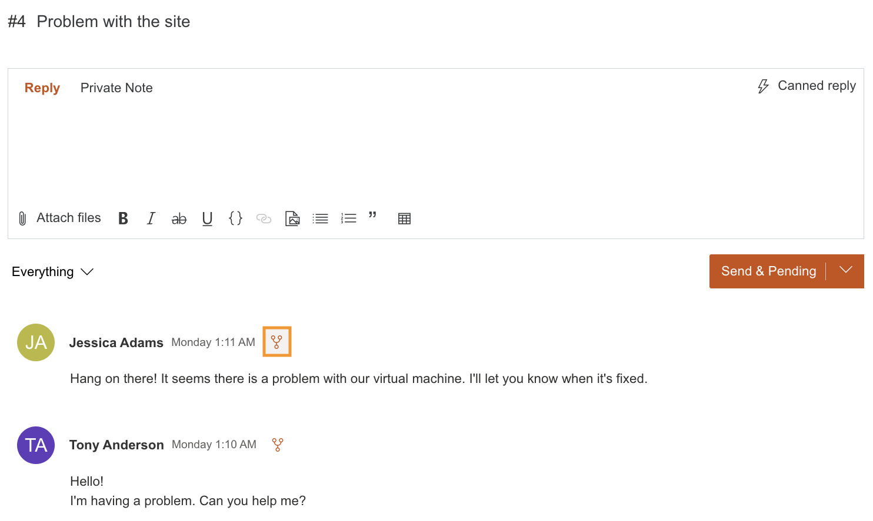The image size is (873, 521).
Task: Toggle bold formatting
Action: pos(123,219)
